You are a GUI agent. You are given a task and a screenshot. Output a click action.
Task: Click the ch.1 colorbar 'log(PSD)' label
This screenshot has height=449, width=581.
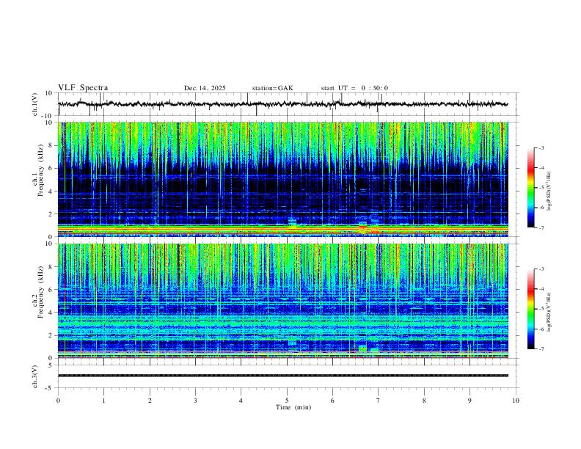click(x=549, y=191)
